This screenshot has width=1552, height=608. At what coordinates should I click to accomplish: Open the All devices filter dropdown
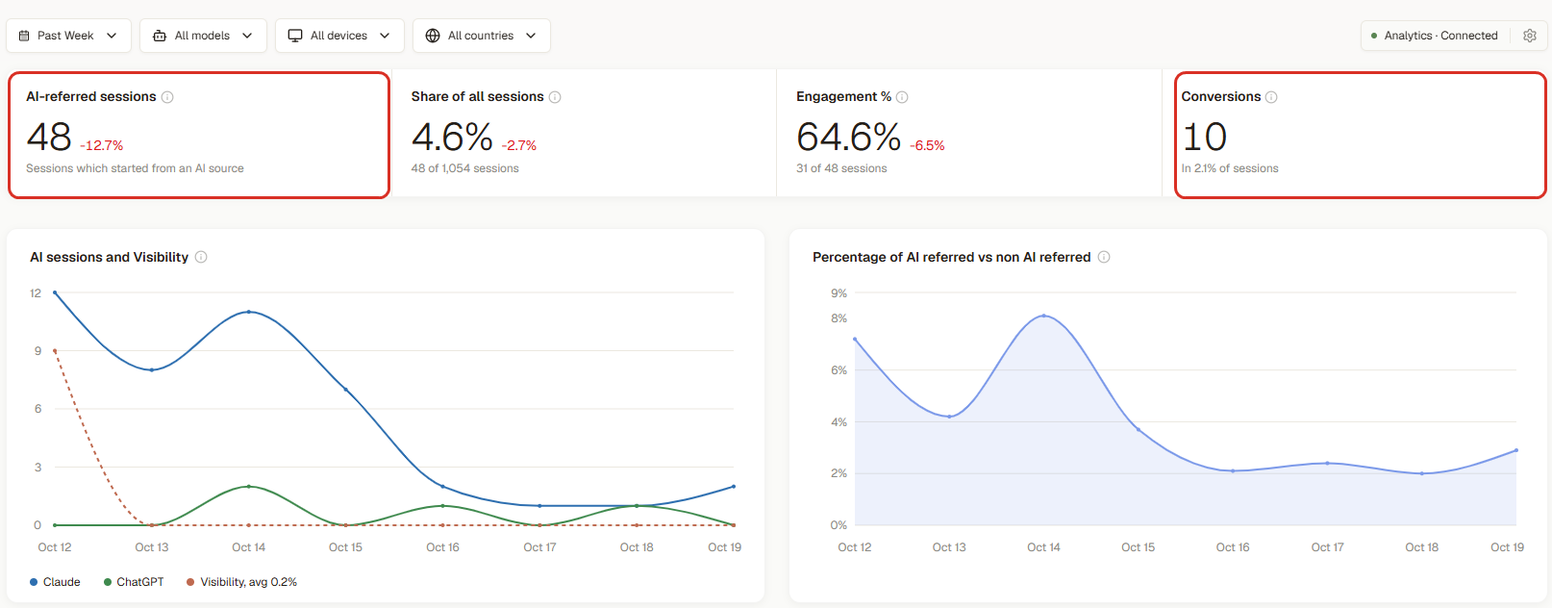click(x=339, y=36)
